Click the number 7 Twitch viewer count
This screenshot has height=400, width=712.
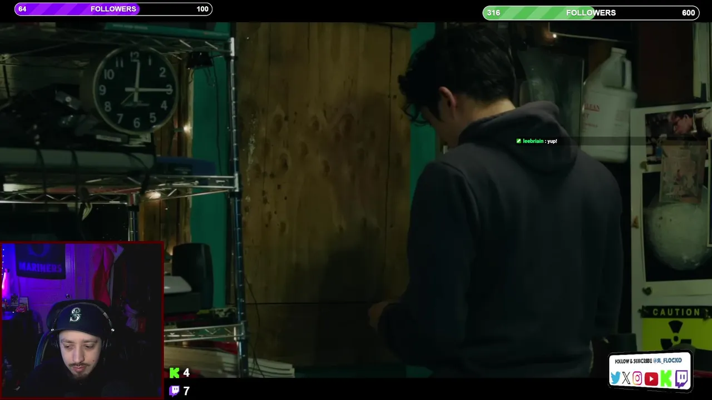click(186, 391)
